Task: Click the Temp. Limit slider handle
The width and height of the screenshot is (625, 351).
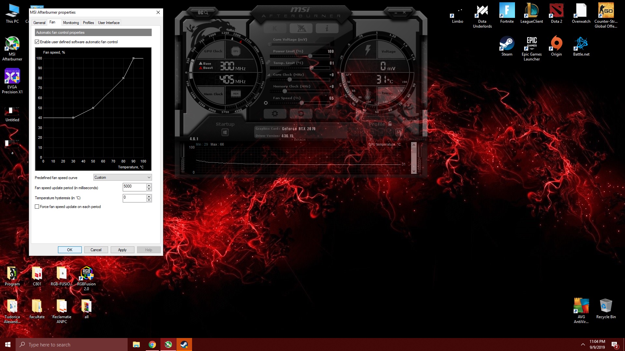Action: click(x=312, y=68)
